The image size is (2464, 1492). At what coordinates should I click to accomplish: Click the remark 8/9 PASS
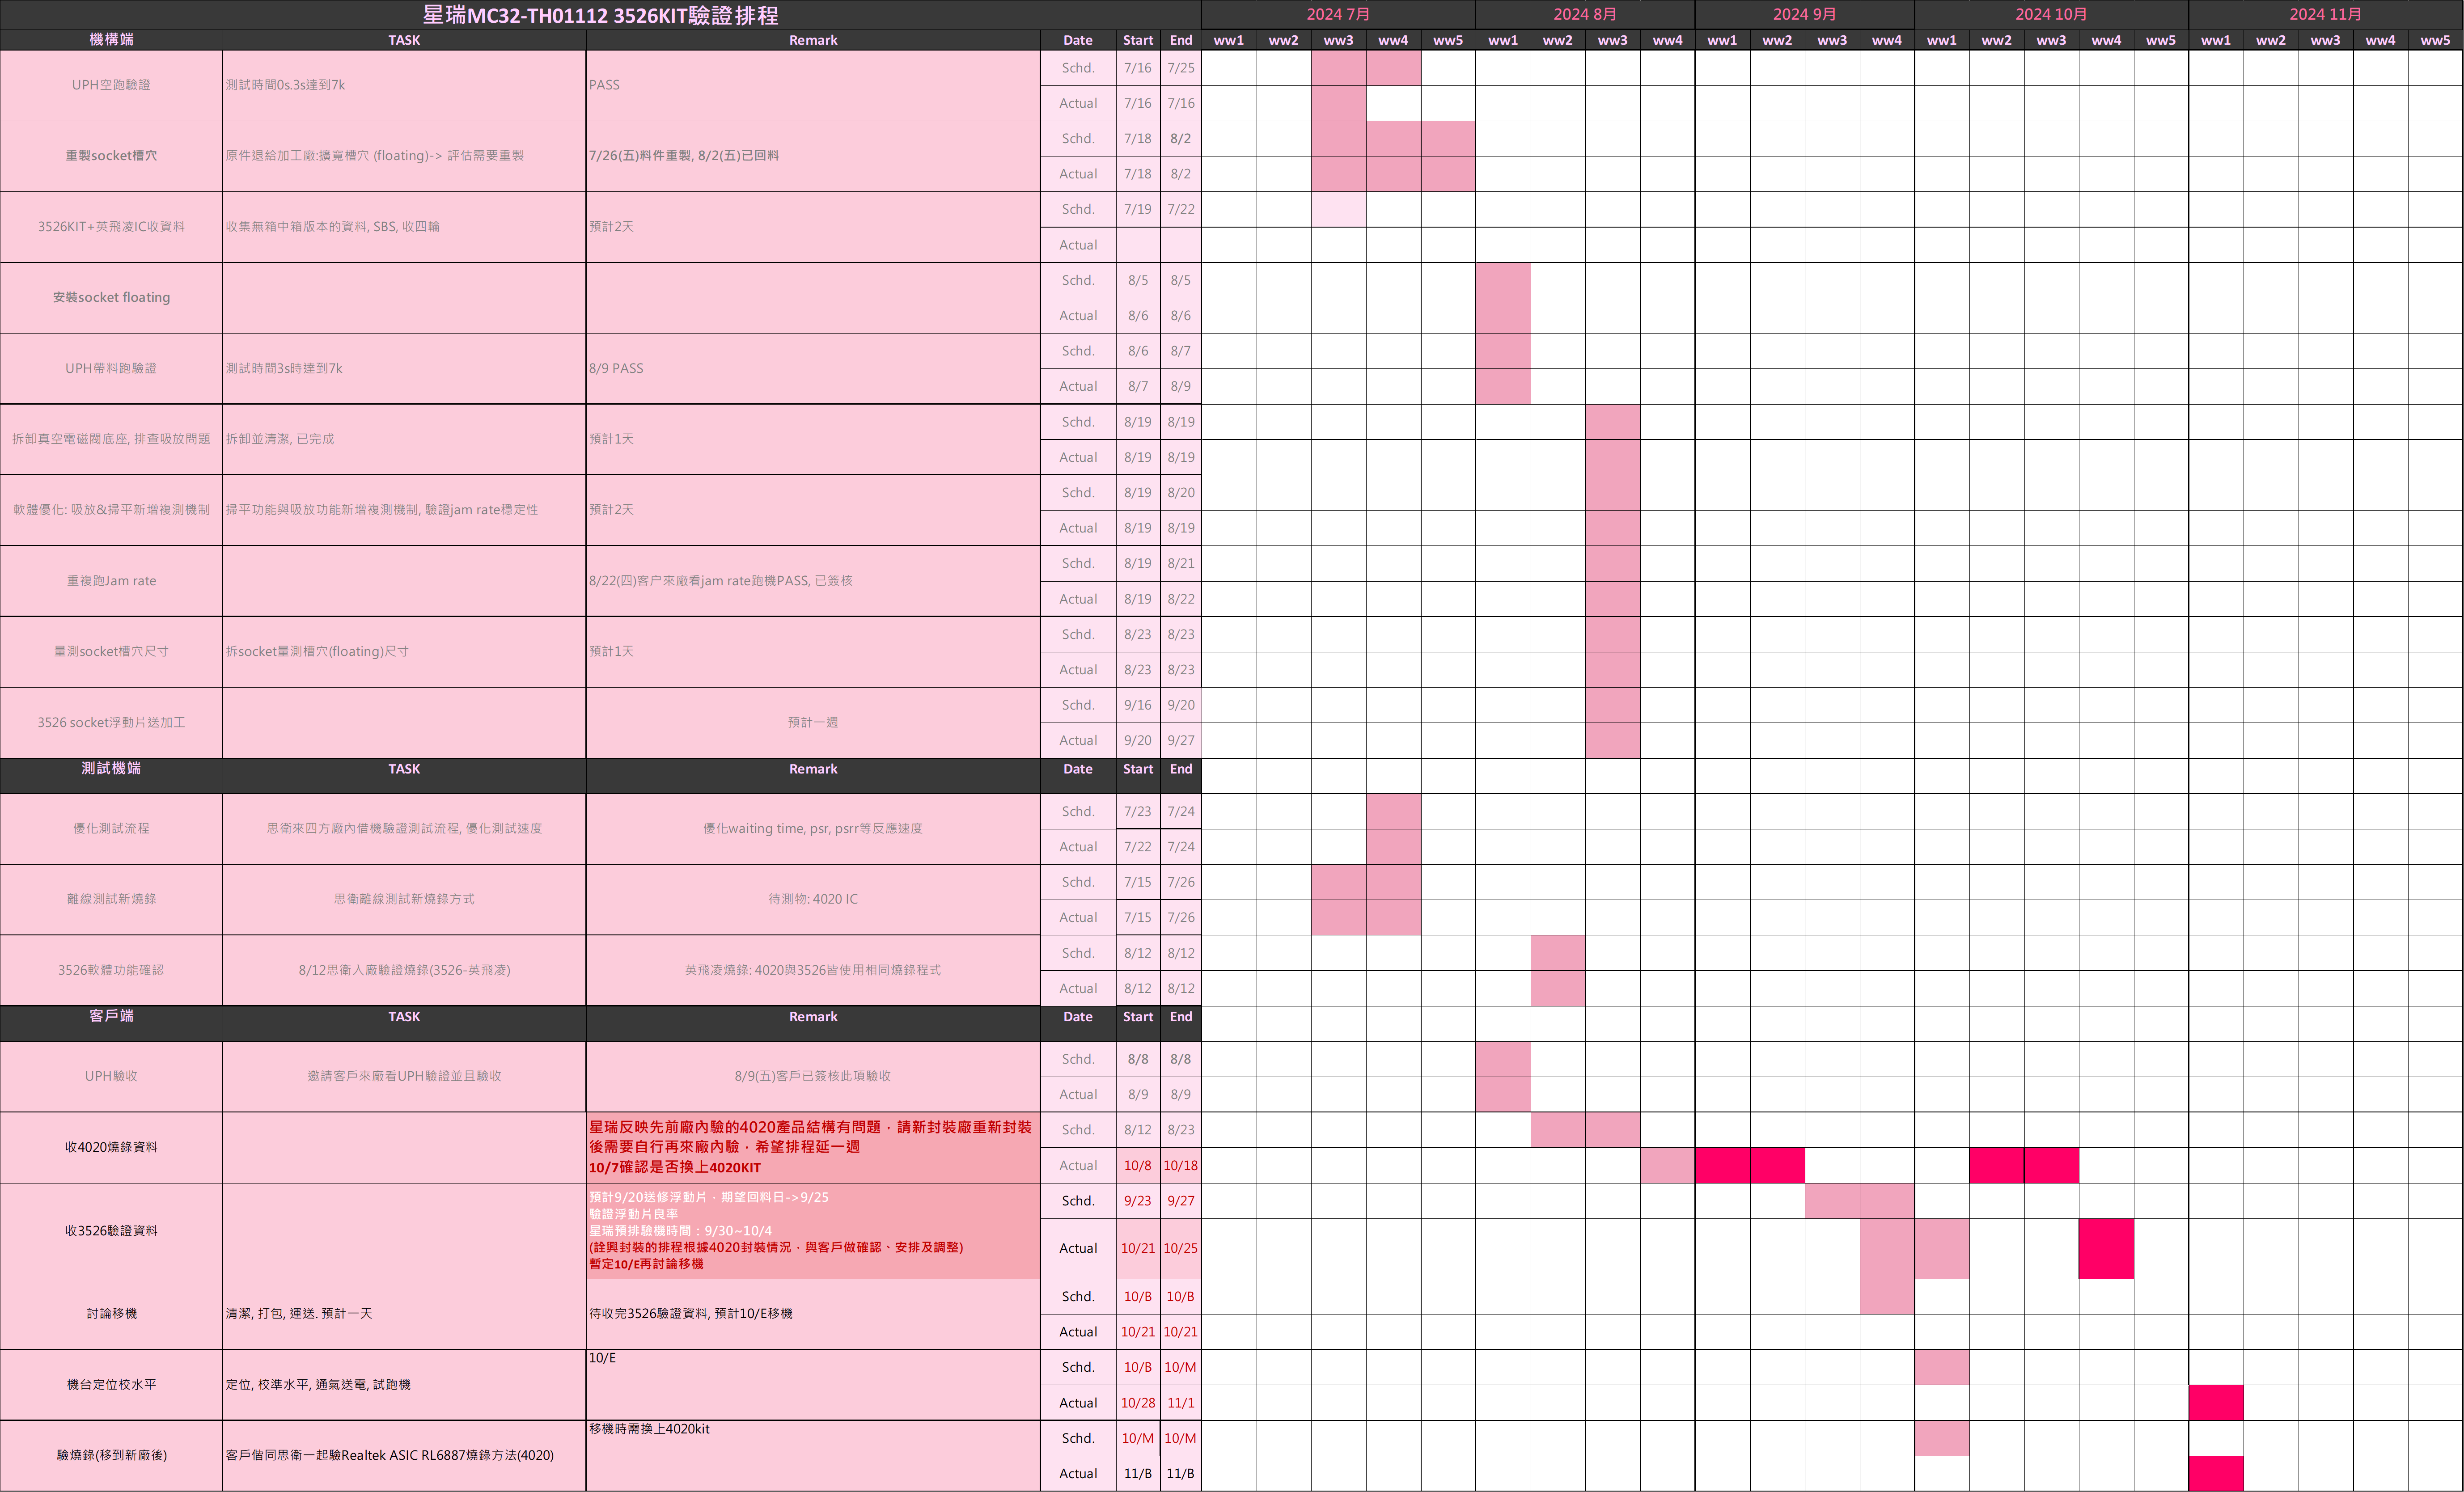tap(616, 369)
